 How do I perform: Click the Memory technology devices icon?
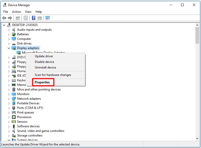click(14, 85)
